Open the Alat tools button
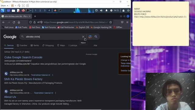 (95, 46)
